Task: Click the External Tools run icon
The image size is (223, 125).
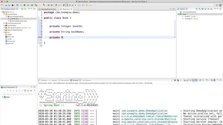Action: click(x=36, y=5)
